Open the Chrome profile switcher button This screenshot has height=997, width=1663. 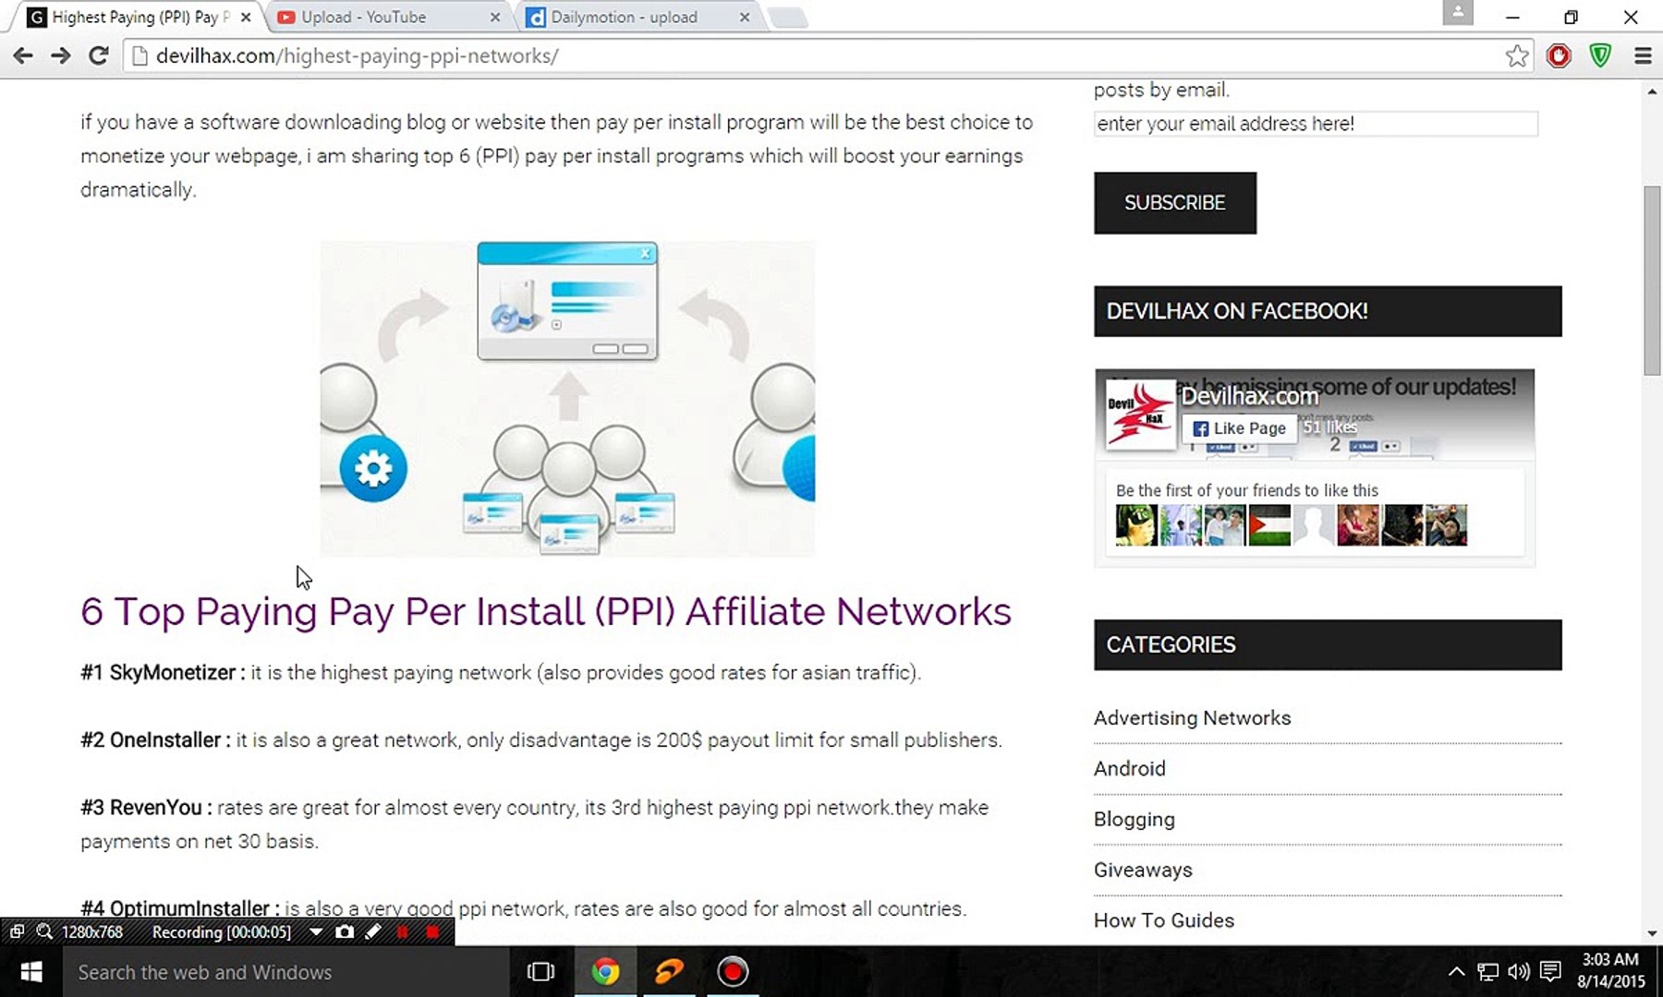coord(1458,13)
